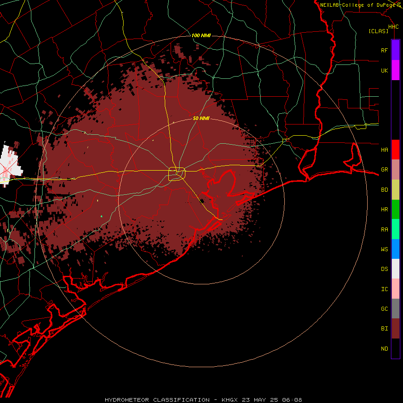Click the KHGX station identifier
This screenshot has height=403, width=403.
(x=230, y=400)
